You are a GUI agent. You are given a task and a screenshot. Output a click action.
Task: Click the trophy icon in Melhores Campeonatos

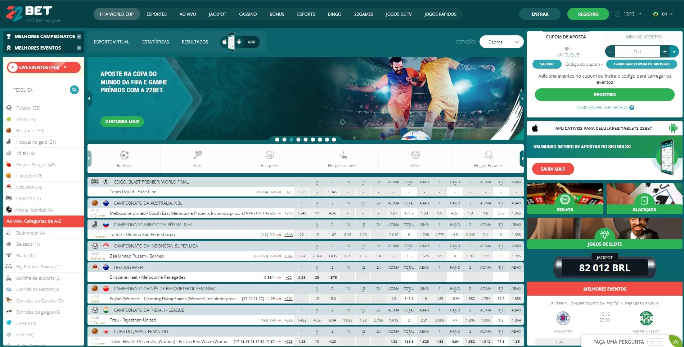pos(9,37)
